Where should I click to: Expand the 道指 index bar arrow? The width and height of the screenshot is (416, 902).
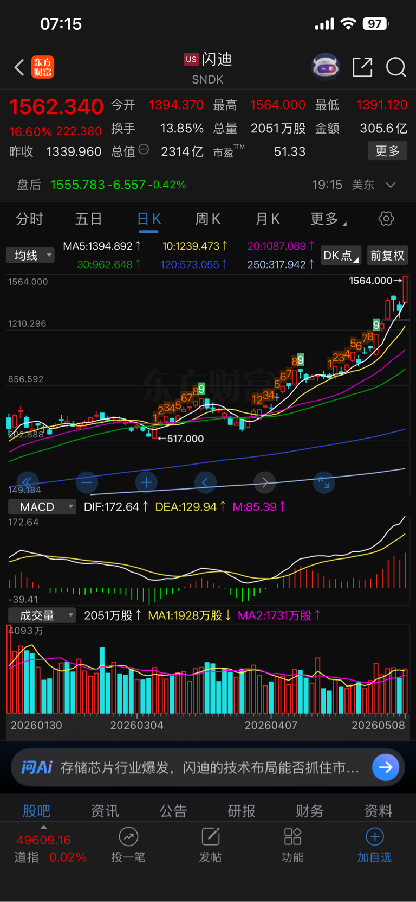(44, 827)
